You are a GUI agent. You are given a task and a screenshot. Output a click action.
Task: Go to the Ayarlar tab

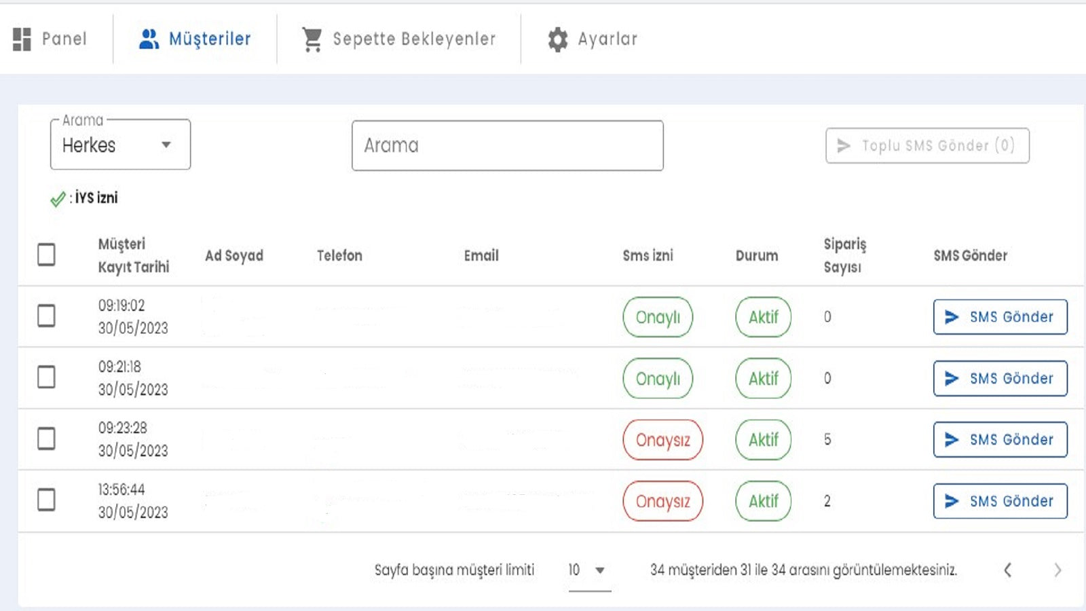(x=593, y=39)
